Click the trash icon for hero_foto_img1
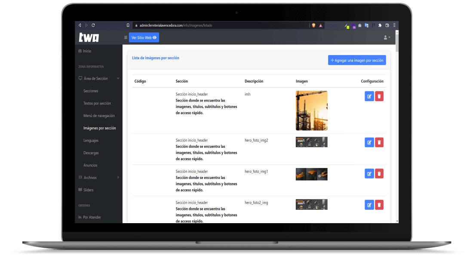 379,174
